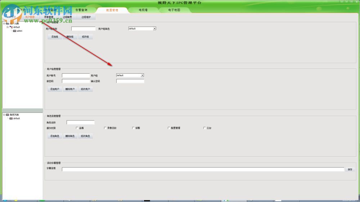
Task: Click the 删除组 button
Action: point(70,37)
